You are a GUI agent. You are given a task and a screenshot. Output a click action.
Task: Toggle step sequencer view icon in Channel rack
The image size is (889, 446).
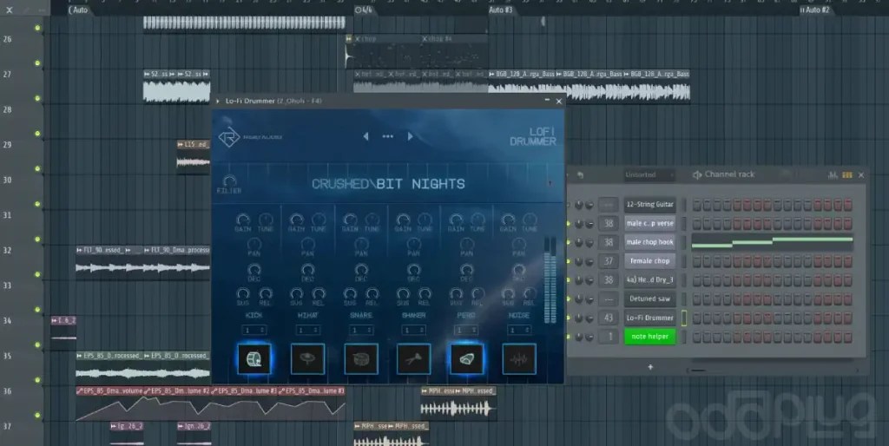coord(847,175)
